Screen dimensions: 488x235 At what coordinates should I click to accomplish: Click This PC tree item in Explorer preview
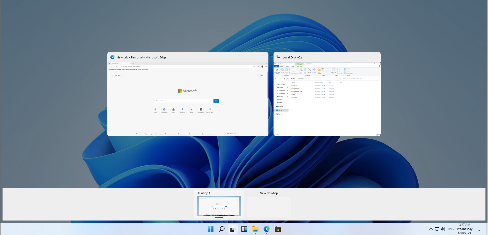[281, 110]
